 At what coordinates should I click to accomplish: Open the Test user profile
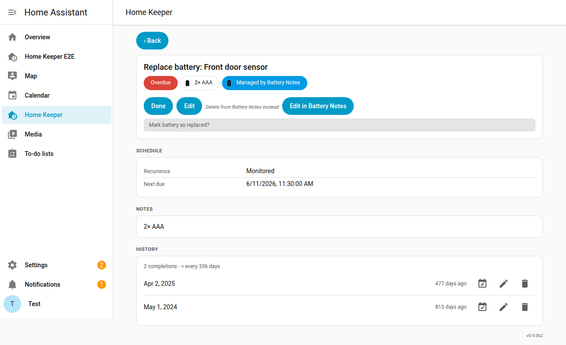click(57, 304)
